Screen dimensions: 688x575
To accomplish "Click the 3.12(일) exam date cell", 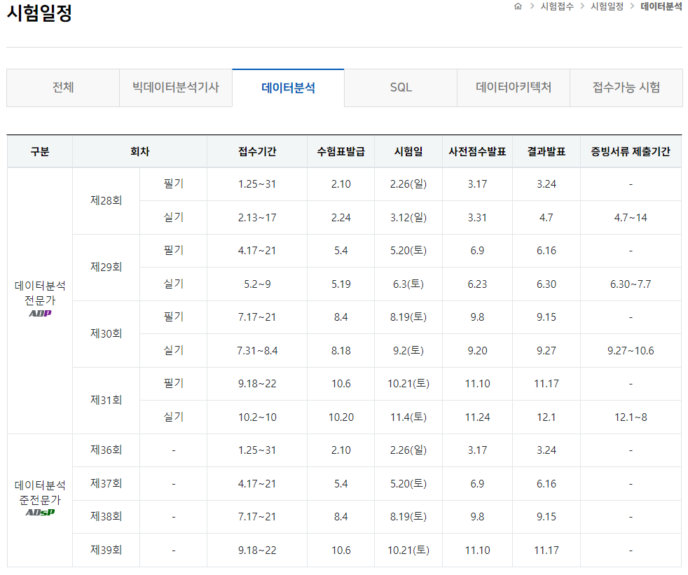I will pos(408,218).
